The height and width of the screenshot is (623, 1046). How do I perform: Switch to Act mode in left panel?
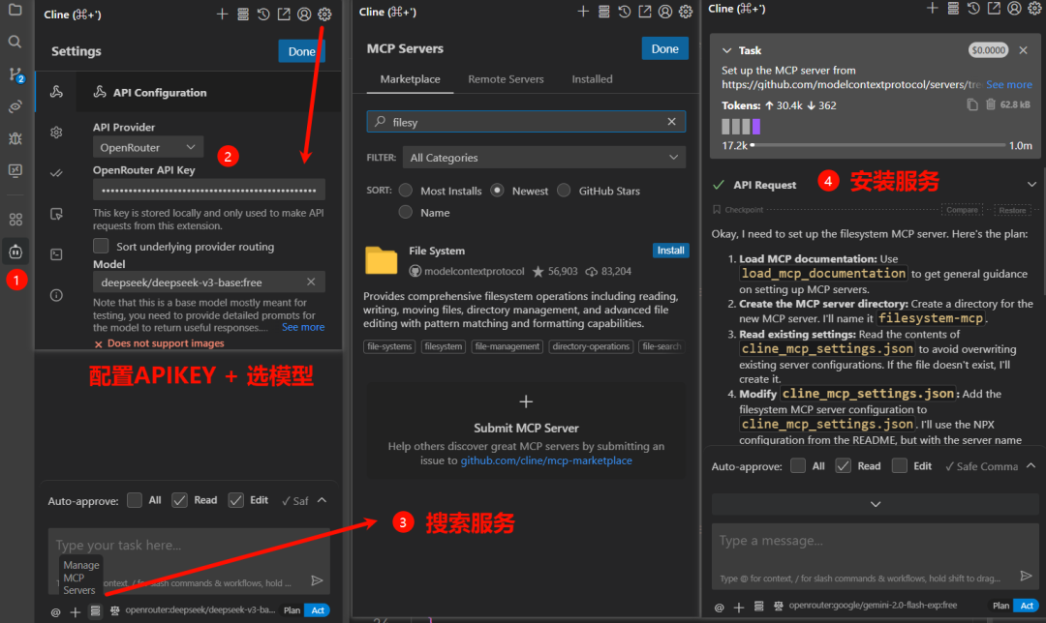click(x=318, y=610)
